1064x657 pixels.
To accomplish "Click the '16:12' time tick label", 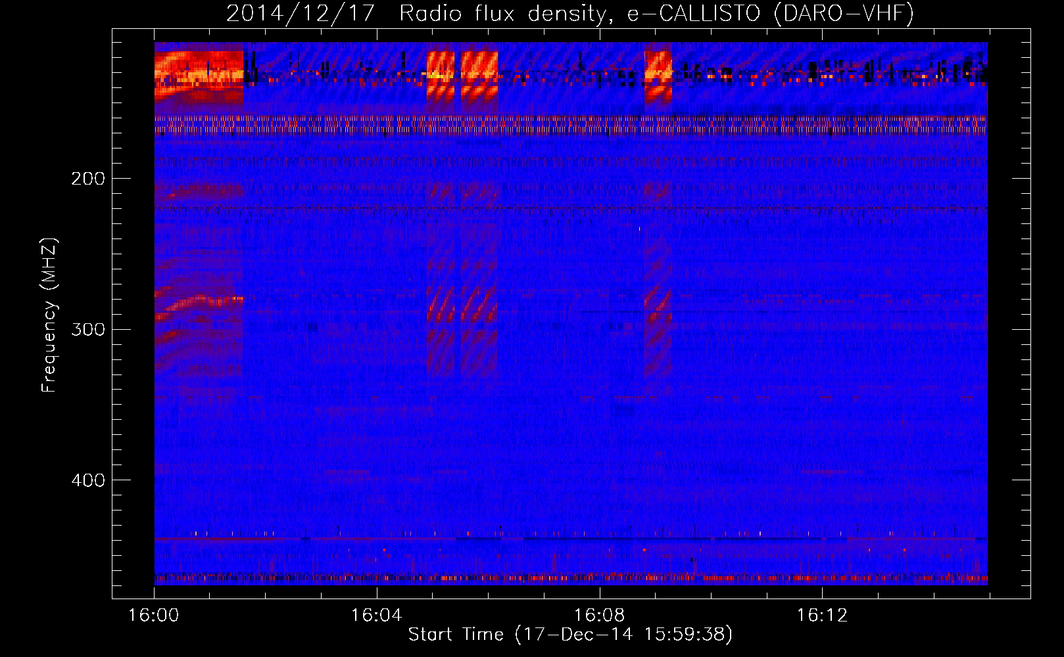I will [822, 615].
